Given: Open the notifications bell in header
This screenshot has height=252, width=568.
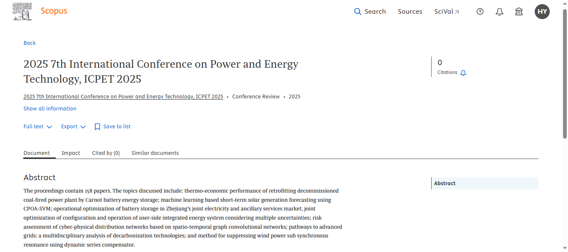Looking at the screenshot, I should pyautogui.click(x=499, y=12).
